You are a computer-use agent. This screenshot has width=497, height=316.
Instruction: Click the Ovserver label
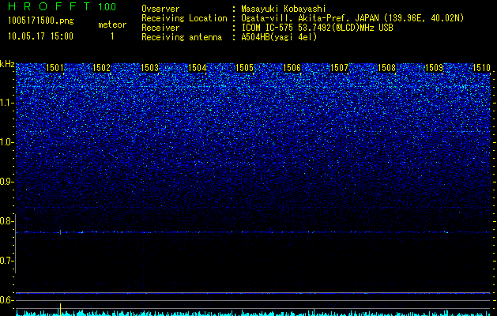coord(160,9)
